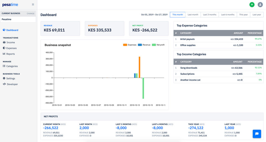Toggle the Net profit legend series
This screenshot has width=266, height=142.
(158, 45)
